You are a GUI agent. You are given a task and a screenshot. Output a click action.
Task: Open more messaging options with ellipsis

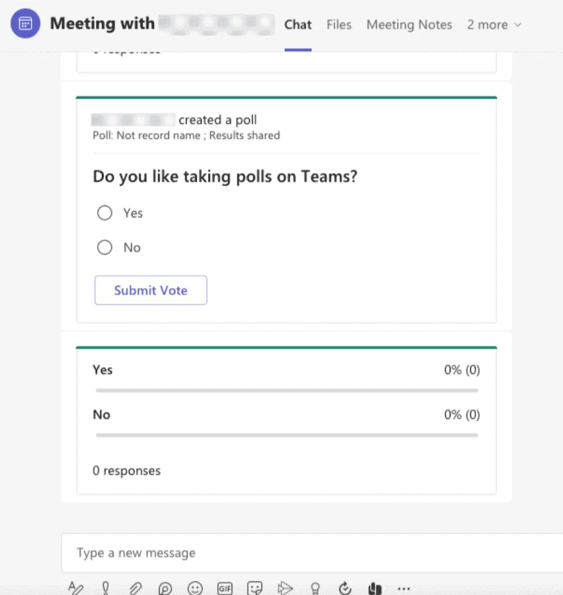click(404, 588)
